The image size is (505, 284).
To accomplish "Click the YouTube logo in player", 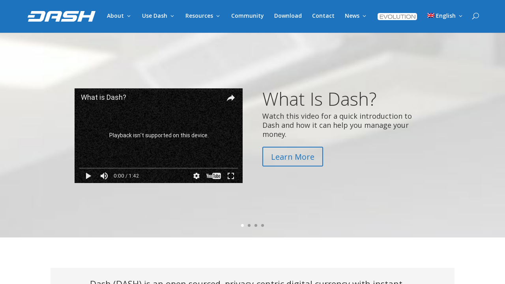I will click(213, 176).
